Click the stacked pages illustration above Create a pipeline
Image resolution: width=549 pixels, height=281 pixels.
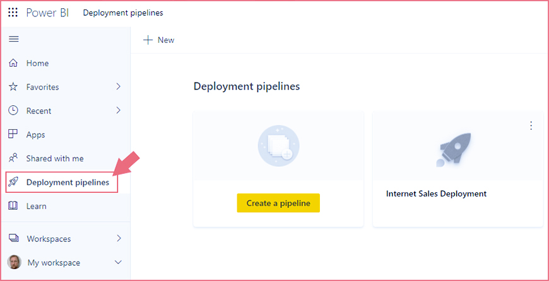[279, 146]
